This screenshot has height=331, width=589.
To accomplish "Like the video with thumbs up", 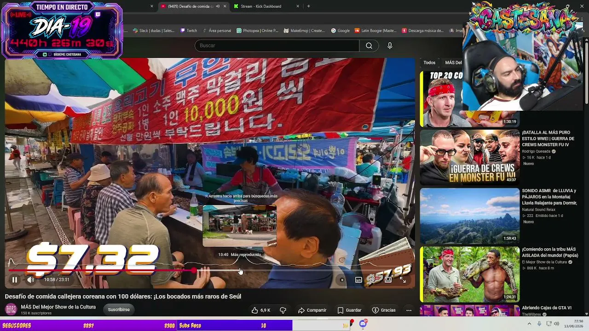I will pos(261,310).
